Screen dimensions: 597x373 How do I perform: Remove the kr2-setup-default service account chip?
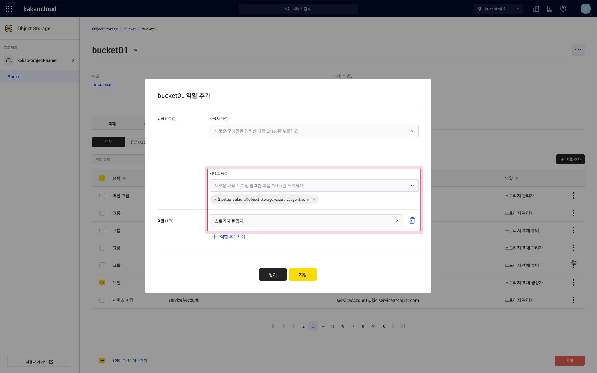[x=314, y=200]
